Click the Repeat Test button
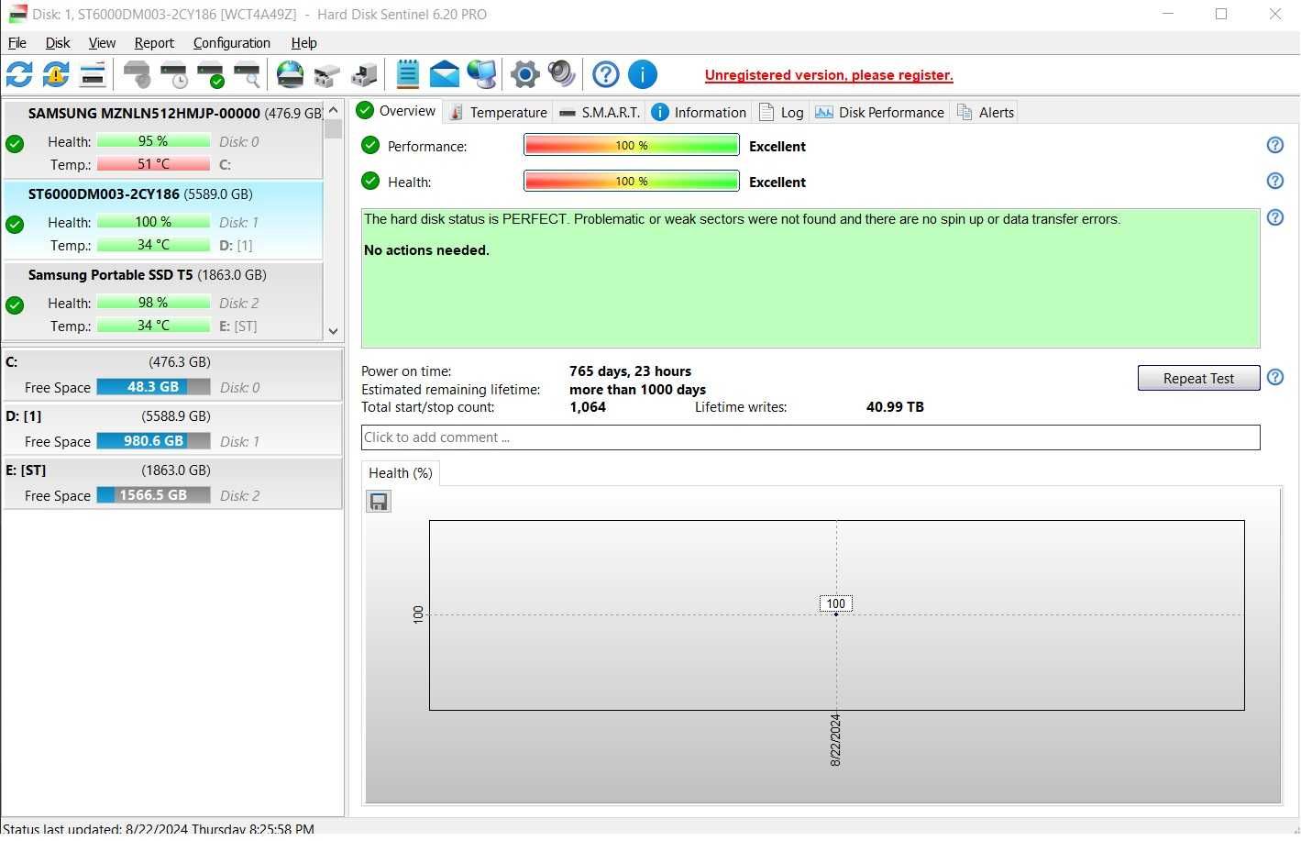 (x=1198, y=378)
